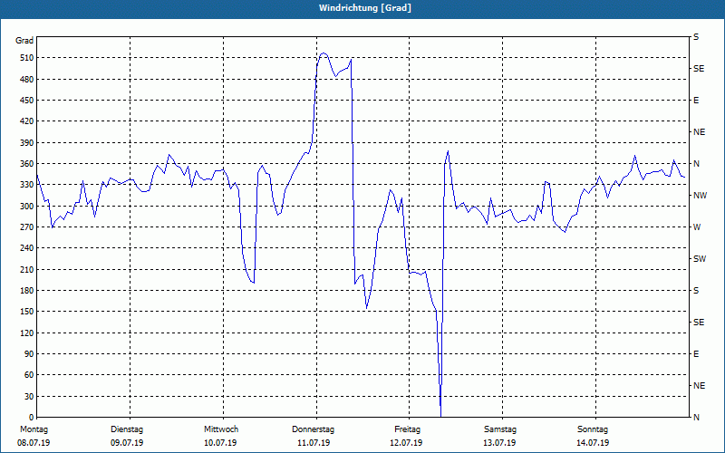
Task: Click the 330 left axis label
Action: pyautogui.click(x=26, y=185)
